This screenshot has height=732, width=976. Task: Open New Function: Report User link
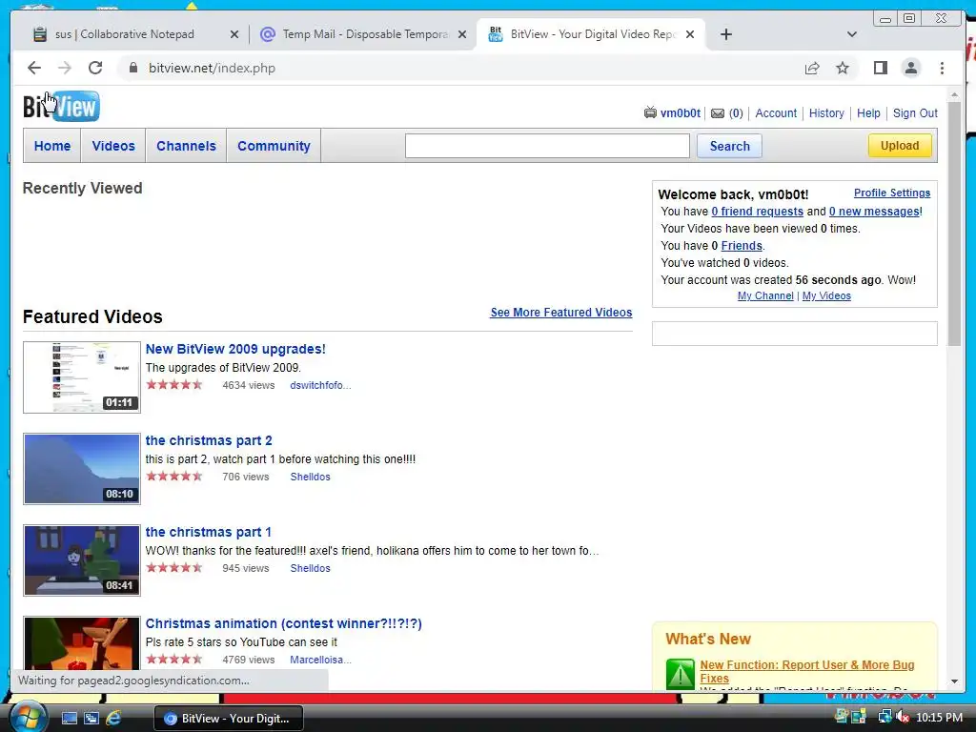click(806, 672)
